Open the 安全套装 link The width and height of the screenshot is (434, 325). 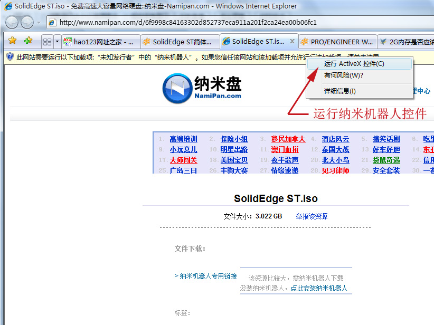tap(386, 170)
